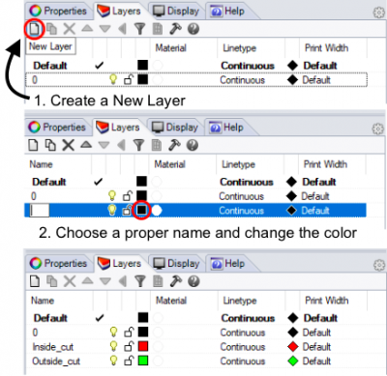The height and width of the screenshot is (376, 387).
Task: Toggle bulb of highlighted new layer in middle panel
Action: coord(112,210)
